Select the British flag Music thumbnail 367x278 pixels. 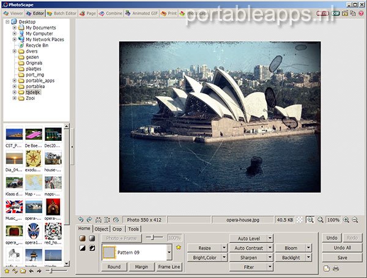pyautogui.click(x=13, y=206)
